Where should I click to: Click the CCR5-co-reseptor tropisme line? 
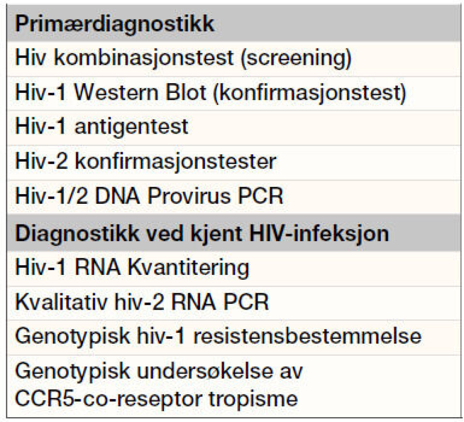156,398
